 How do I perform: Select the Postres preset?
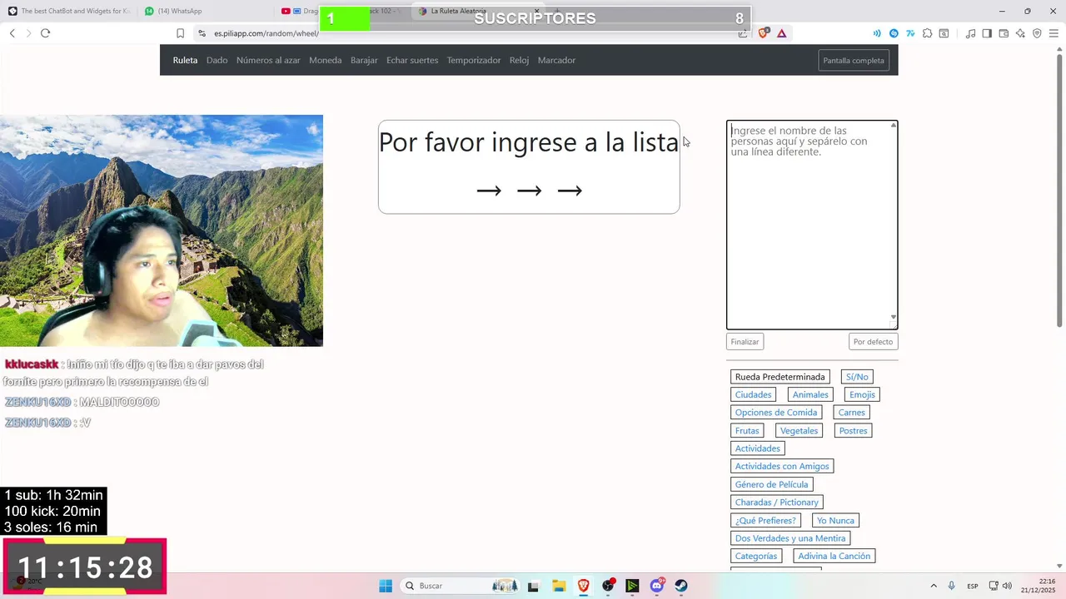click(x=853, y=431)
